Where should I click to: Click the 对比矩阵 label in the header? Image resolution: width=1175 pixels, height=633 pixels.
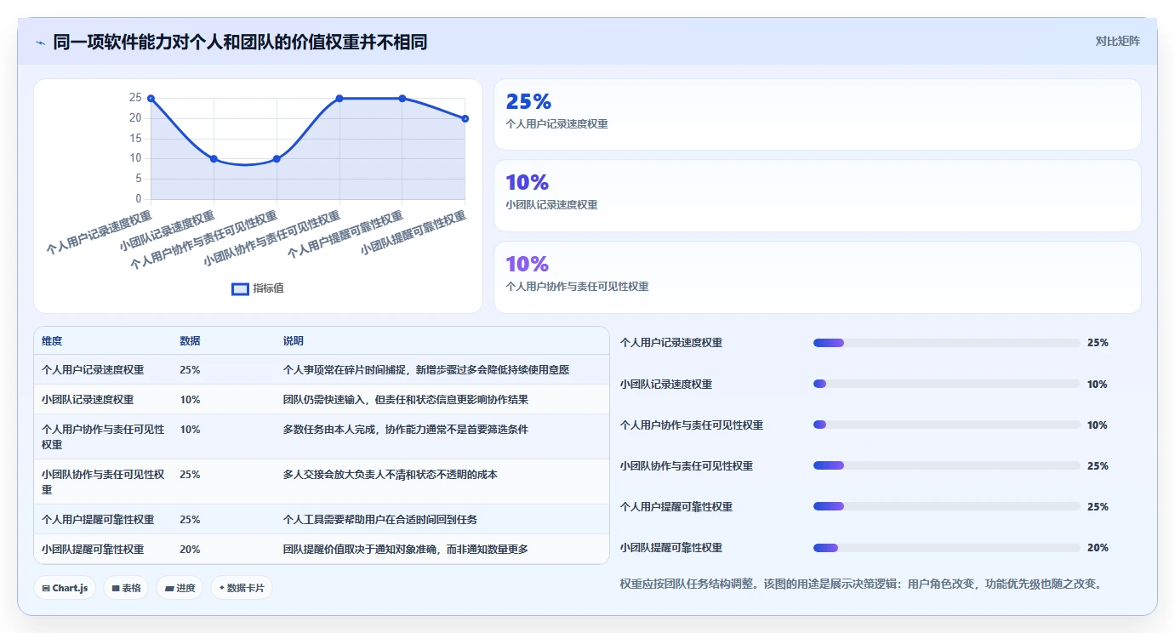tap(1117, 41)
